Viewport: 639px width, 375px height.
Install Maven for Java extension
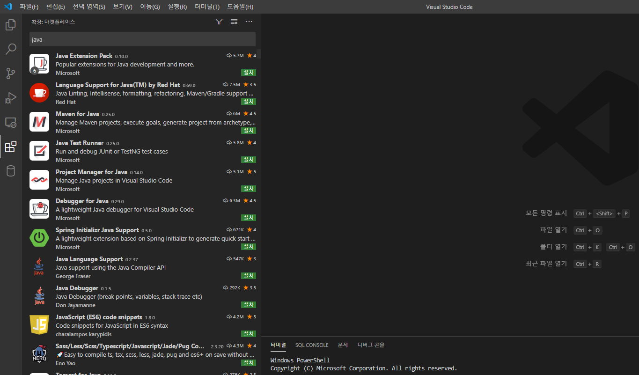click(249, 131)
